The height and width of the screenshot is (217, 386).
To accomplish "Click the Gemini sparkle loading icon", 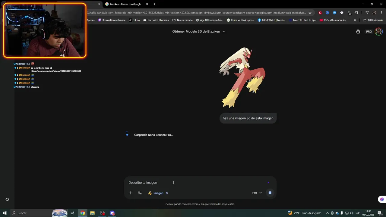I will [x=127, y=134].
